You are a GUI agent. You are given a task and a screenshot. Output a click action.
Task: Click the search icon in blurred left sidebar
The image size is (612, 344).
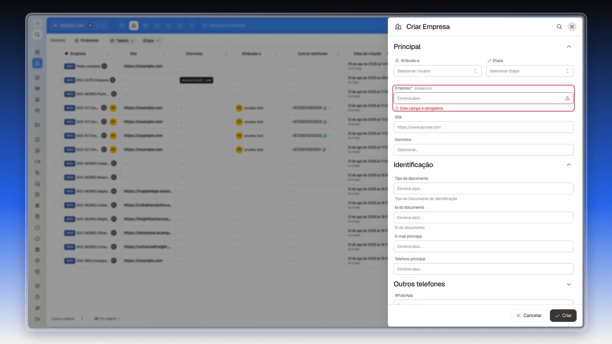click(37, 34)
